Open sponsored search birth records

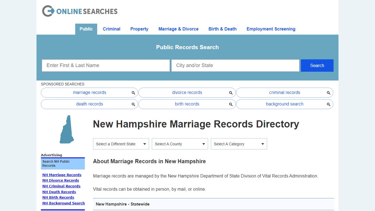tap(187, 104)
